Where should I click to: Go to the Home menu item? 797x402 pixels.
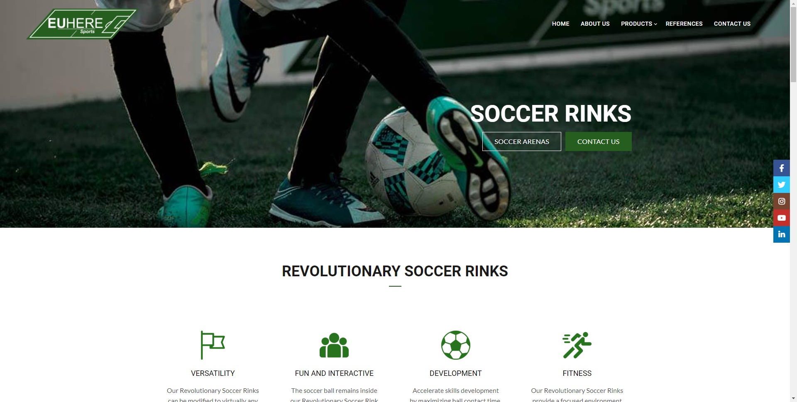tap(560, 24)
